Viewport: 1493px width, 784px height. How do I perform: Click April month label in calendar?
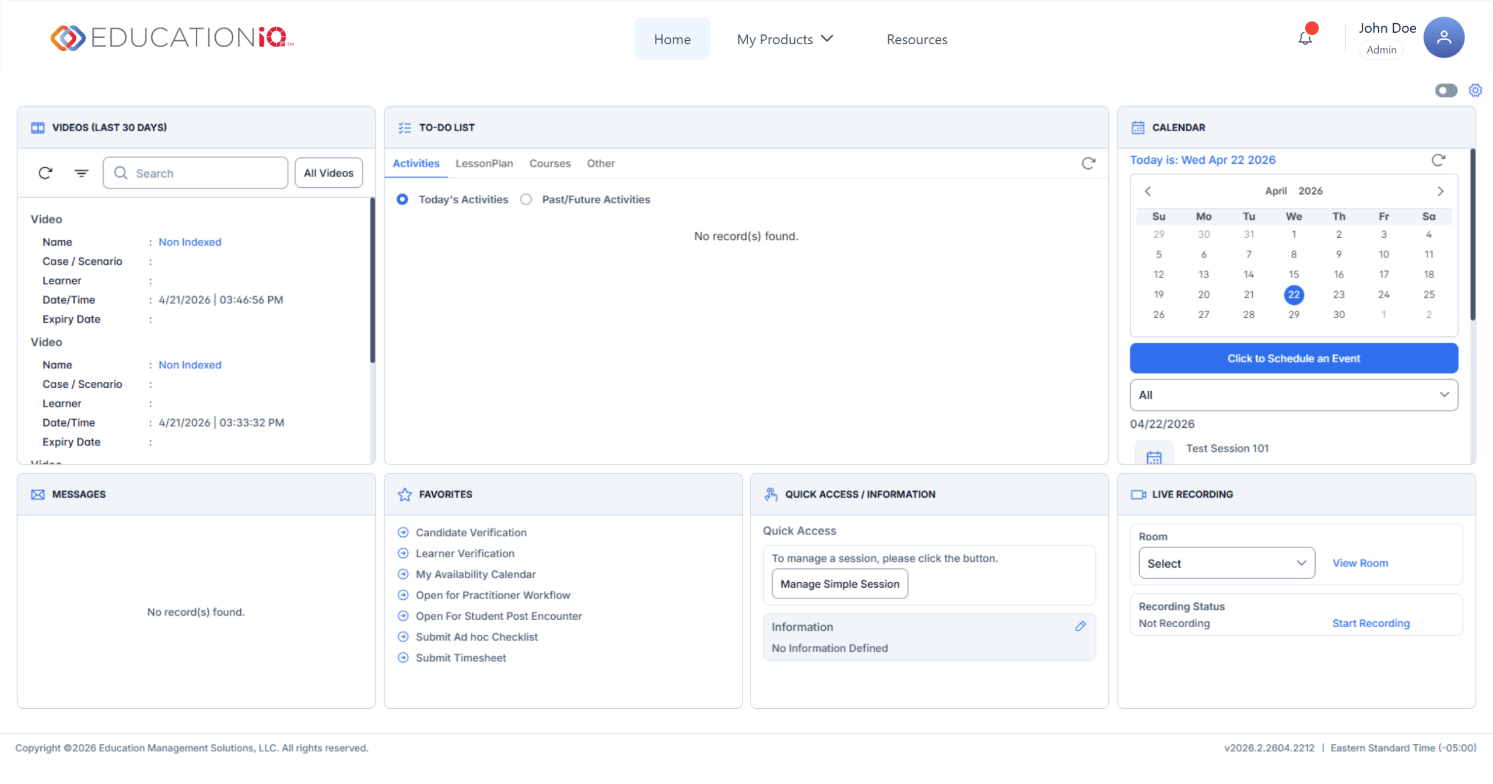pos(1275,191)
